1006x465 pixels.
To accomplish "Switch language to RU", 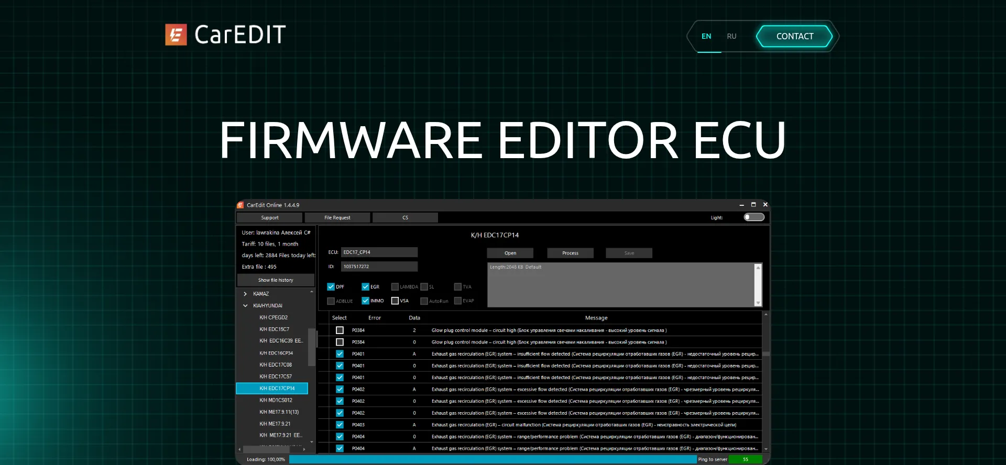I will tap(731, 36).
